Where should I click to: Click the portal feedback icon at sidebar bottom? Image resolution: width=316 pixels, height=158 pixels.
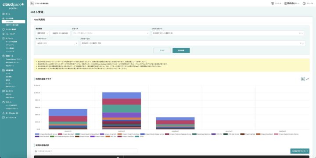4,118
